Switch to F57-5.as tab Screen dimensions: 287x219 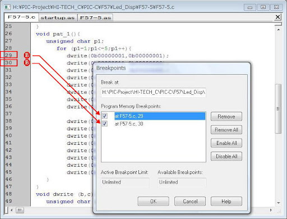pos(95,17)
